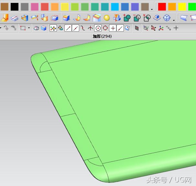Apply the Intersect boolean tool
The height and width of the screenshot is (186, 196).
pyautogui.click(x=147, y=18)
